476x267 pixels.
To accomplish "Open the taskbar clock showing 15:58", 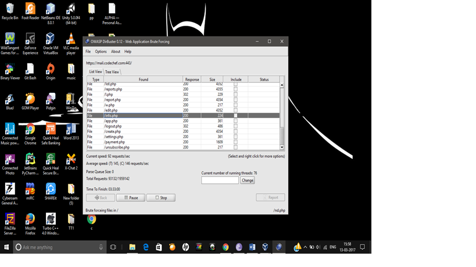I will [348, 247].
